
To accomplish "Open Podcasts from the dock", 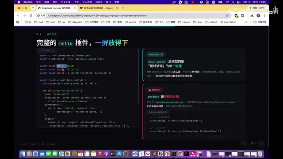I will coord(106,154).
